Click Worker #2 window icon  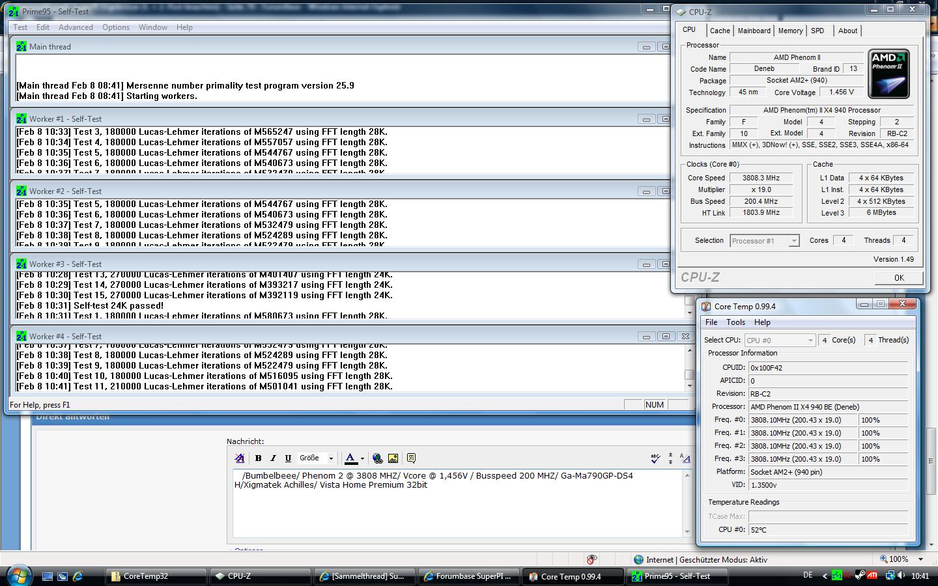click(x=21, y=191)
